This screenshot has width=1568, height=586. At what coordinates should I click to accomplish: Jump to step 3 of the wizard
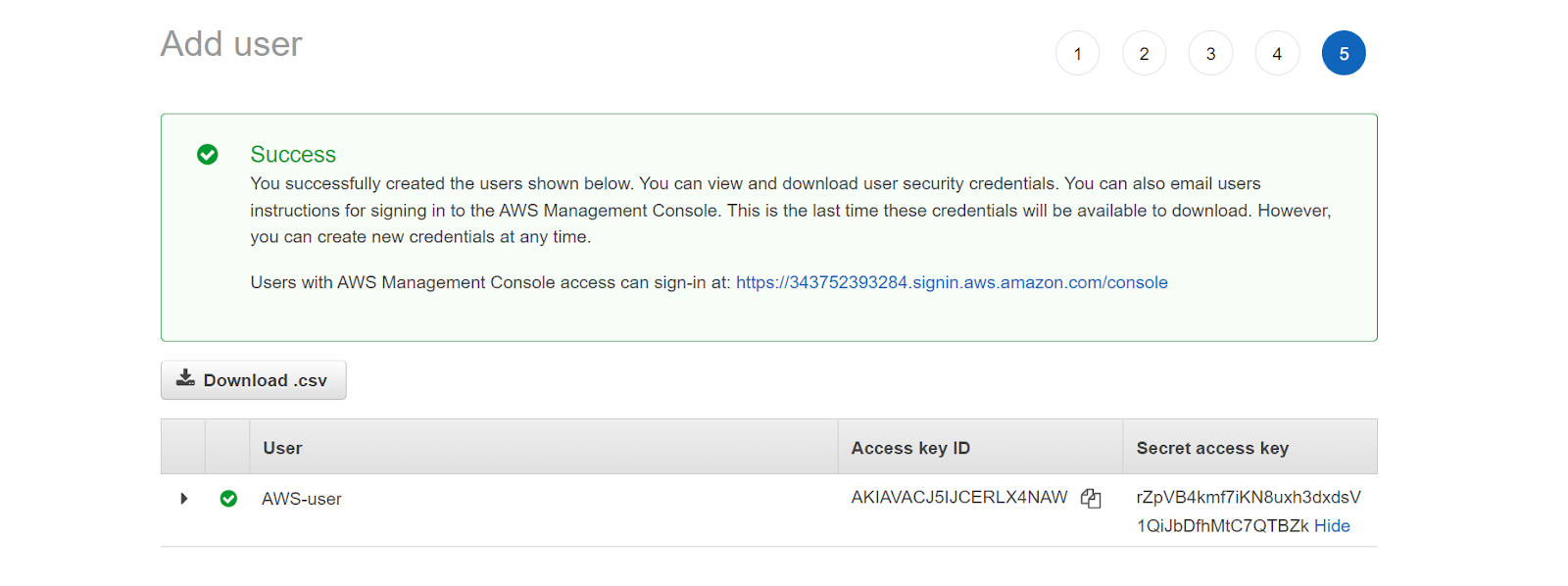[x=1210, y=54]
